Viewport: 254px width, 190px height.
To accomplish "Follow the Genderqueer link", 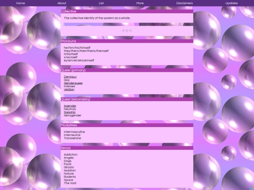I will [x=73, y=83].
